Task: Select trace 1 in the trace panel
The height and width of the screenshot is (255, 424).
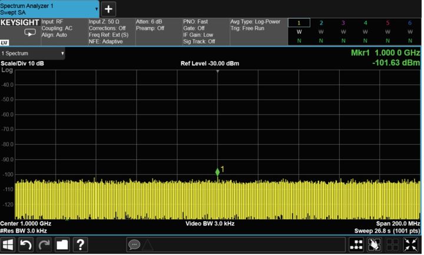Action: click(299, 32)
